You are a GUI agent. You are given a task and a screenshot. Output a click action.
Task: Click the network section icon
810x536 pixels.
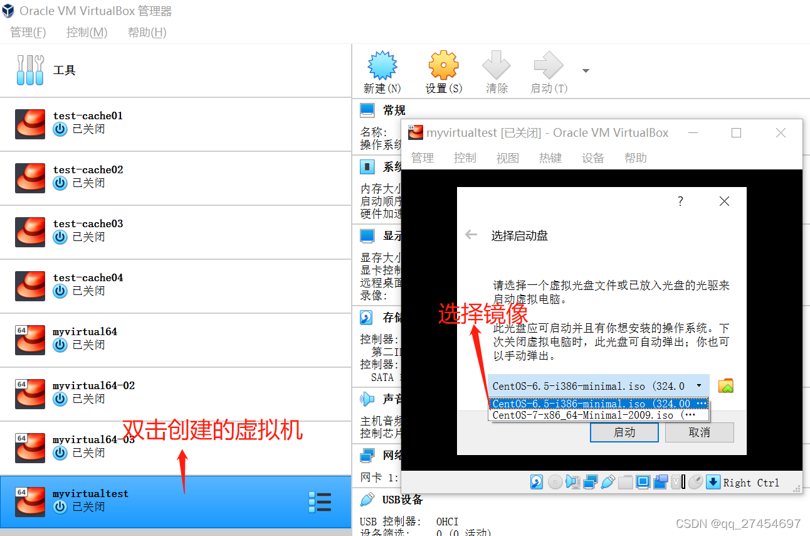click(367, 455)
